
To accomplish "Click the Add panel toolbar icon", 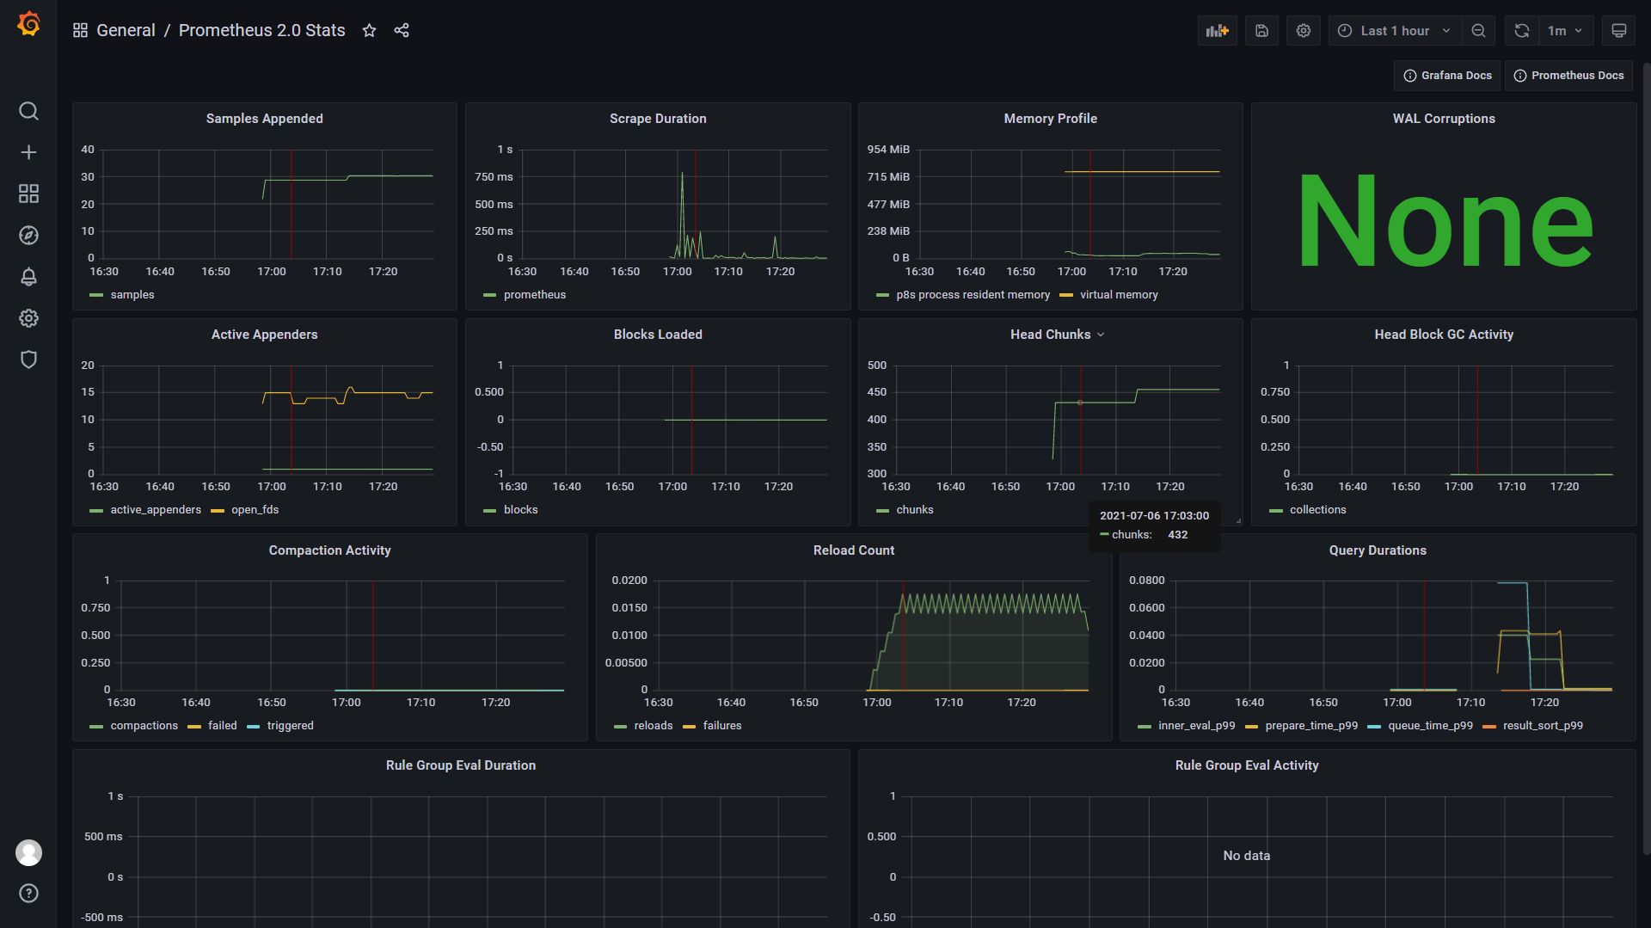I will 1217,30.
